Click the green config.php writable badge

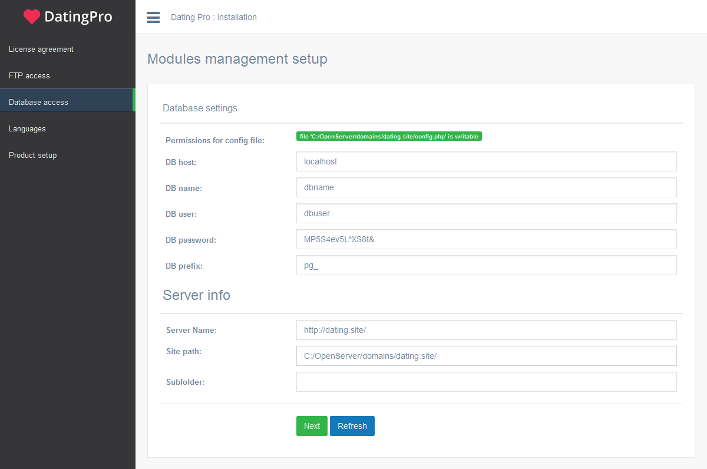pos(389,136)
